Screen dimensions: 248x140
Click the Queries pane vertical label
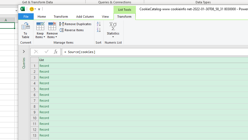(x=24, y=63)
